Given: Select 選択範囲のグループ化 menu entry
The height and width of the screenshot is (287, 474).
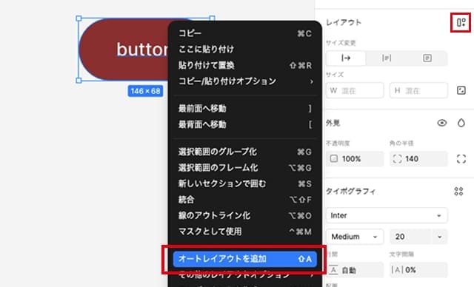Looking at the screenshot, I should tap(245, 152).
